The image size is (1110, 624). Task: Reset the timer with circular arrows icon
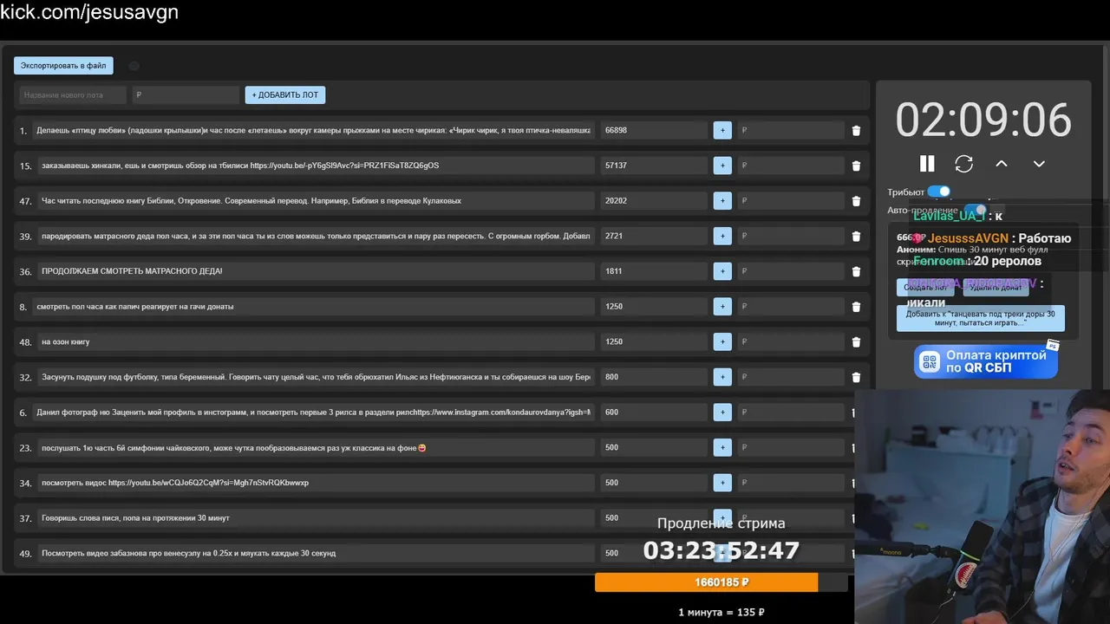[964, 163]
